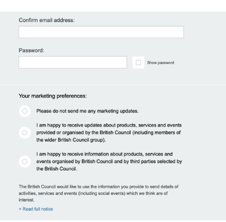Image resolution: width=226 pixels, height=222 pixels.
Task: Tick the Show password checkbox
Action: [x=138, y=63]
